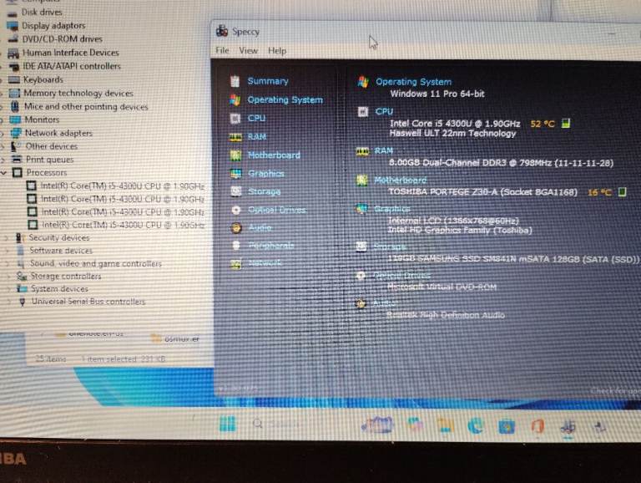This screenshot has height=483, width=641.
Task: Expand the System devices node
Action: pos(7,289)
